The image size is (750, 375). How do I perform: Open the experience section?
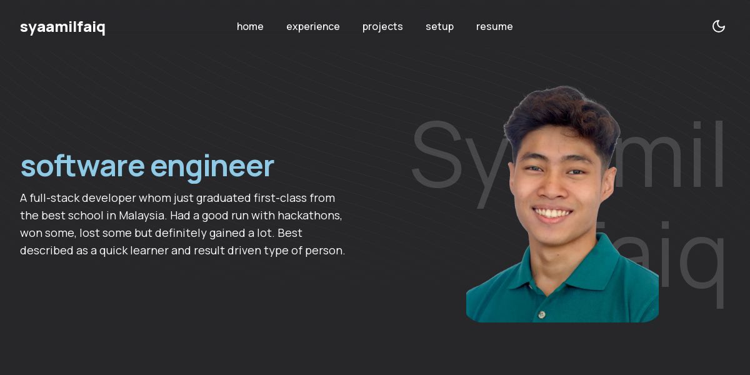click(313, 27)
